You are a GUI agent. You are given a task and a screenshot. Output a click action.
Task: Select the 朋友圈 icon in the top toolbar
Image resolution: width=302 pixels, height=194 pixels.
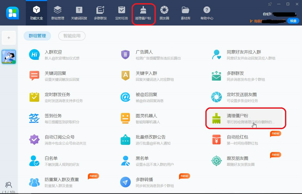coord(164,12)
